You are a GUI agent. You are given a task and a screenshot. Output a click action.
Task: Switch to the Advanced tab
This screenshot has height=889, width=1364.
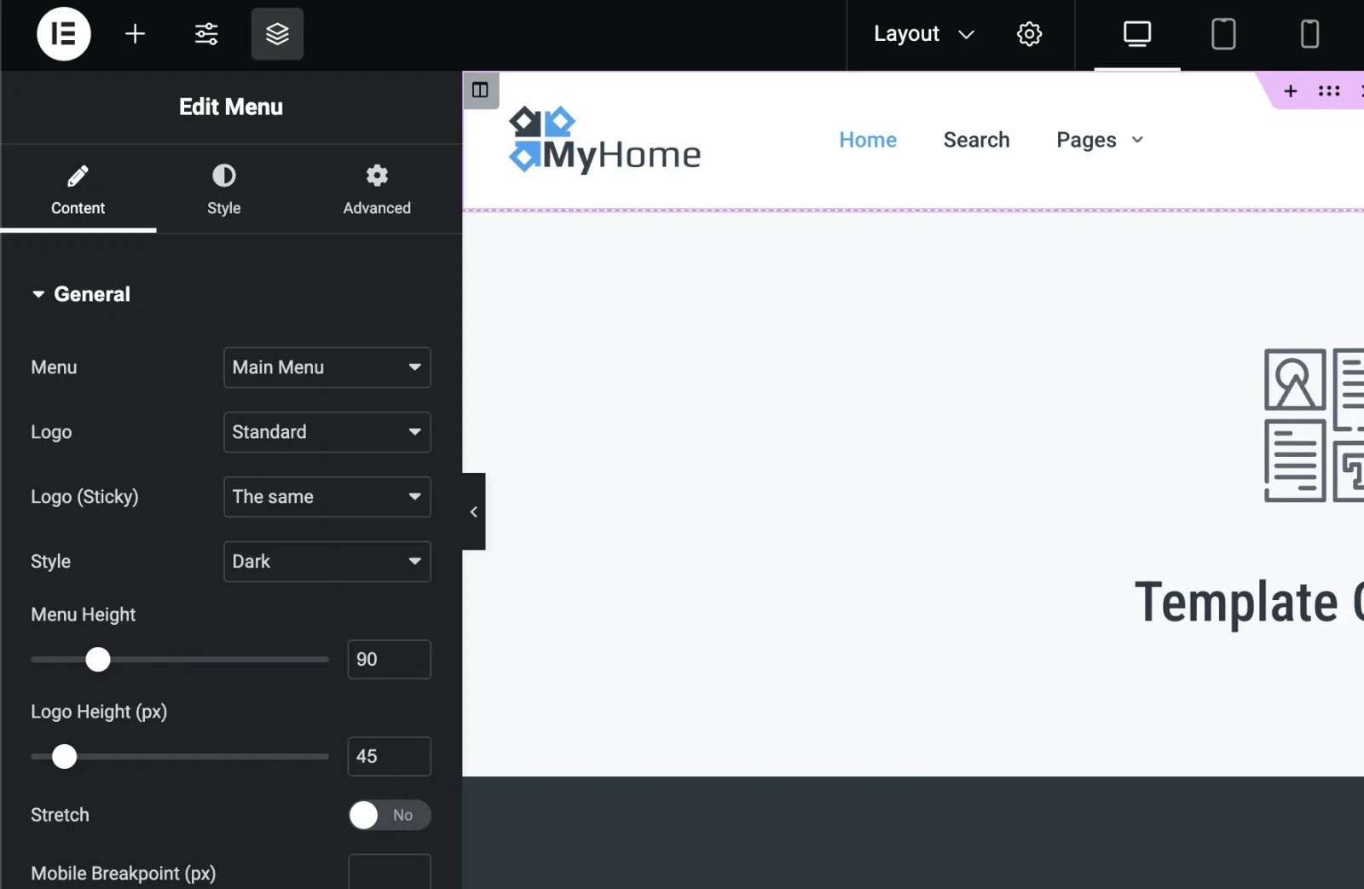pyautogui.click(x=377, y=189)
